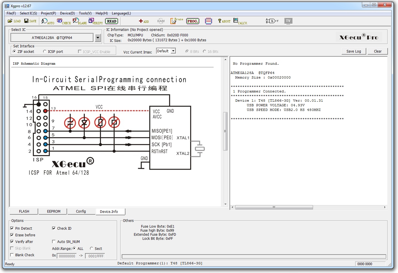
Task: Click the SAVE toolbar icon
Action: 30,21
